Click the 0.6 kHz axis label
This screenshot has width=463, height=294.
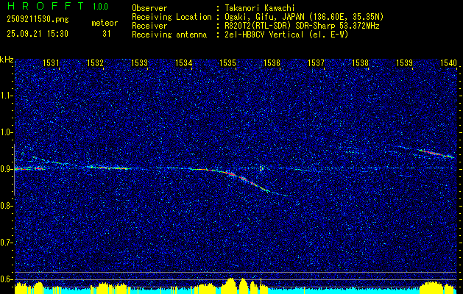(6, 279)
